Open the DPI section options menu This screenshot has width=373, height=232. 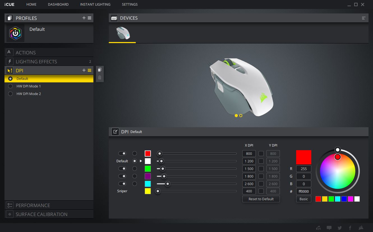coord(89,70)
